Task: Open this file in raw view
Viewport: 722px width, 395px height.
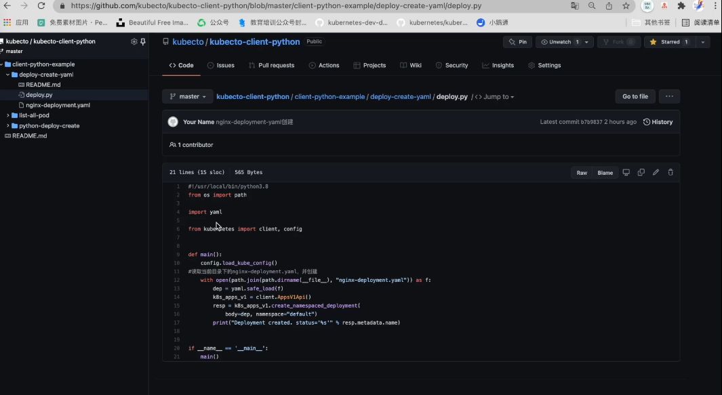Action: click(581, 172)
